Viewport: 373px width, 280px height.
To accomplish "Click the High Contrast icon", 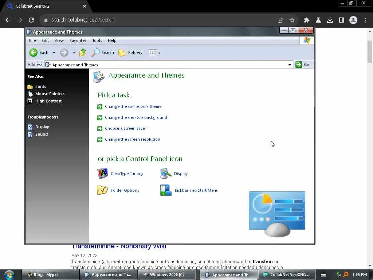I will [30, 101].
